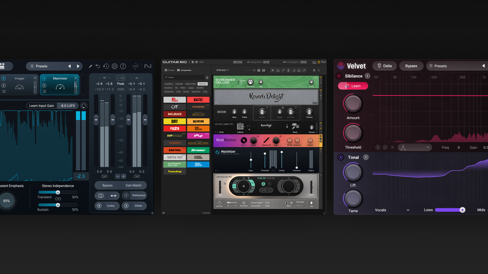Click Ozone mono/stereo overlapping circles icon

[x=101, y=195]
